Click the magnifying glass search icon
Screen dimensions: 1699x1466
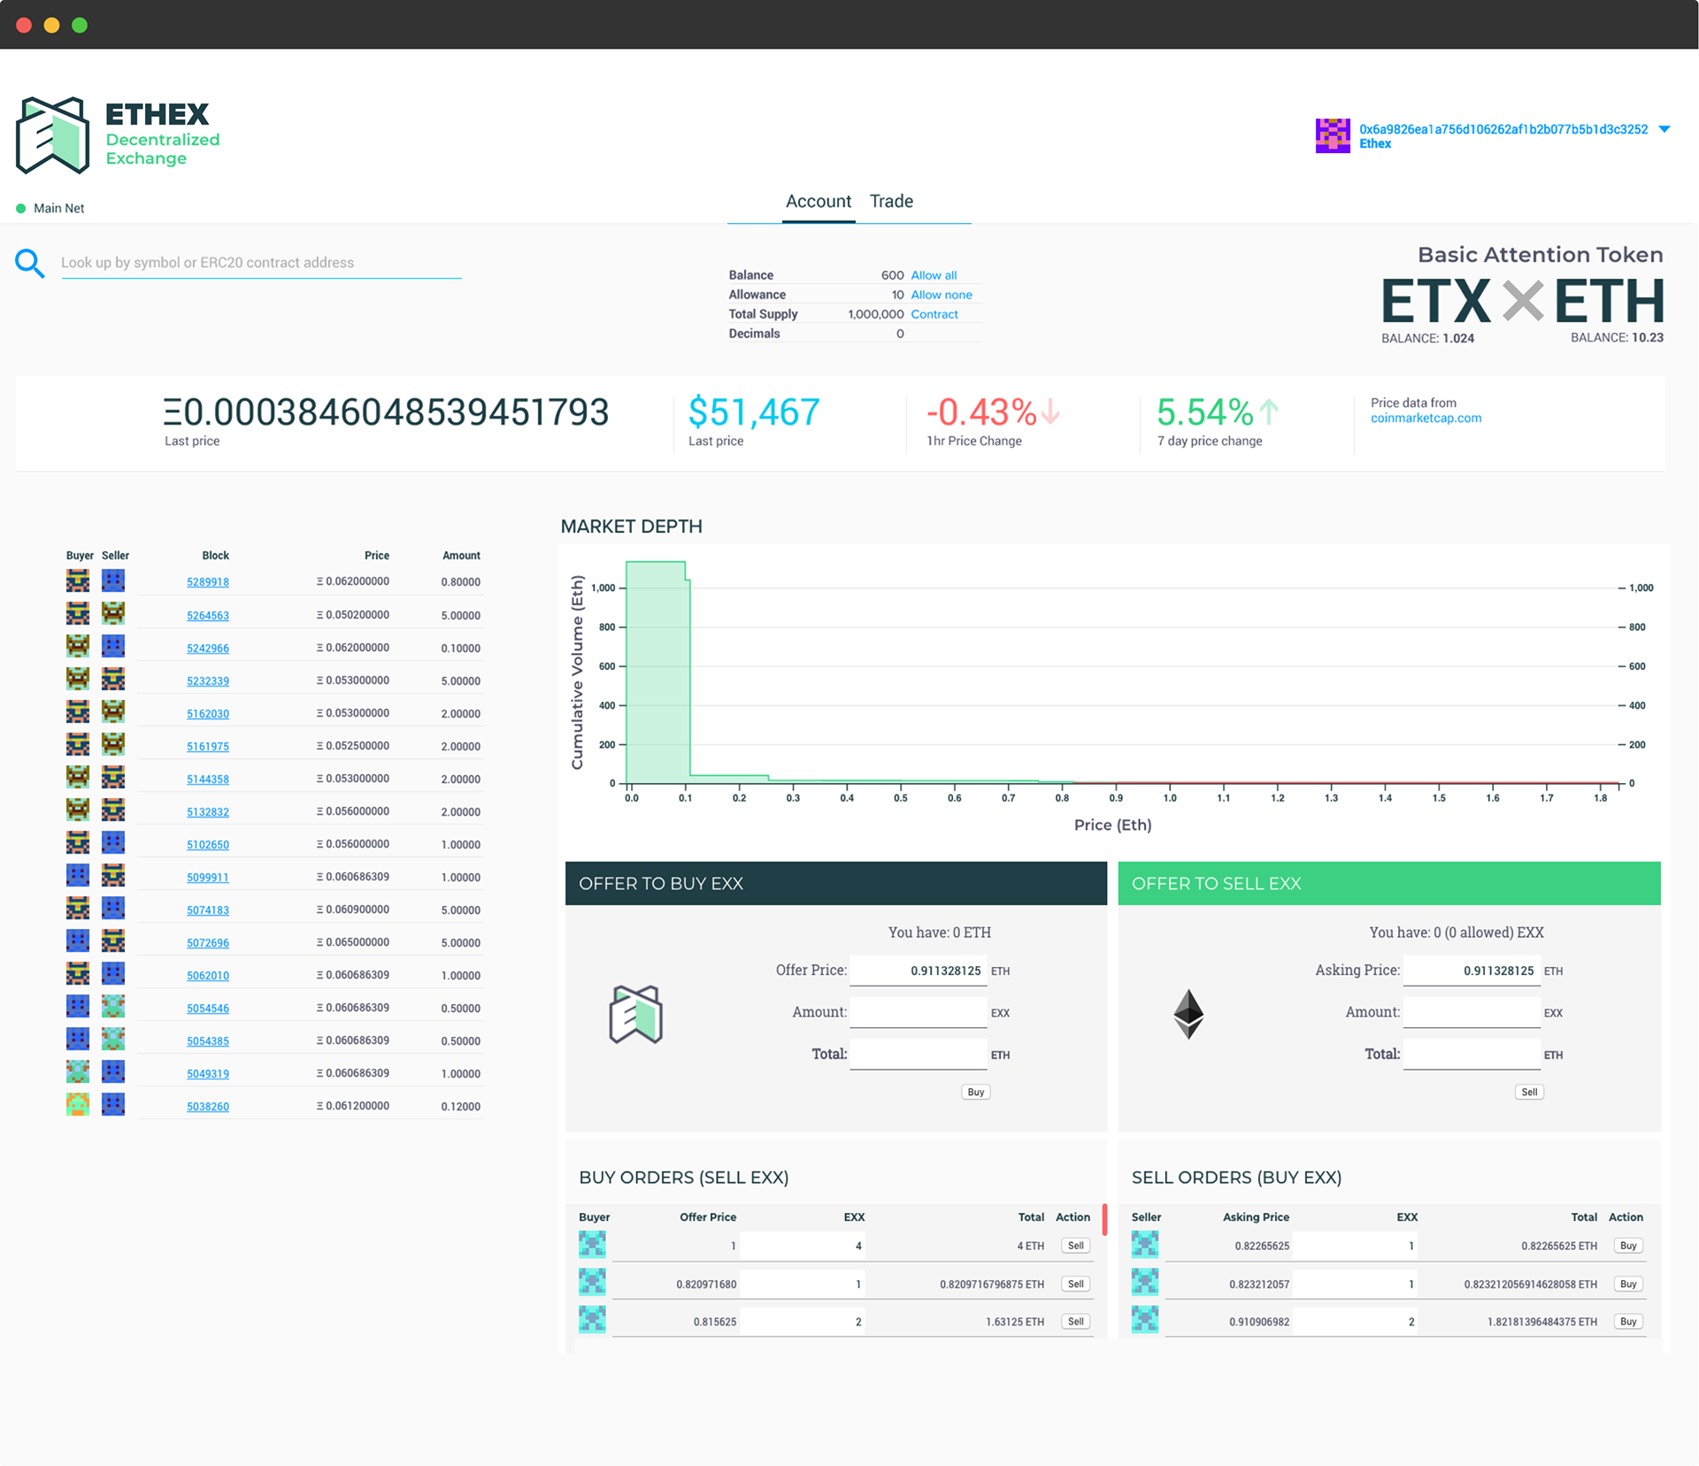[29, 263]
